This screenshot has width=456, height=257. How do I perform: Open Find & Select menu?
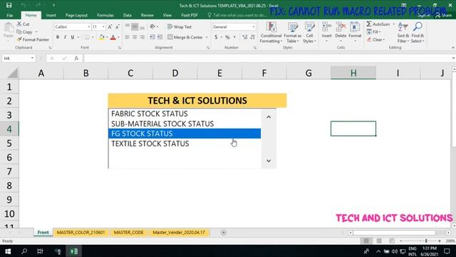tap(418, 33)
